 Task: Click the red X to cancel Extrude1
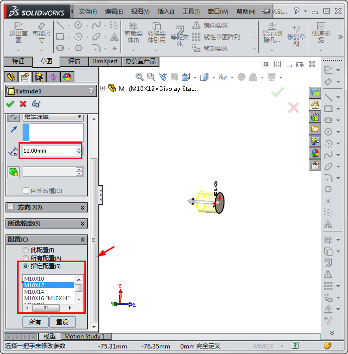point(23,103)
